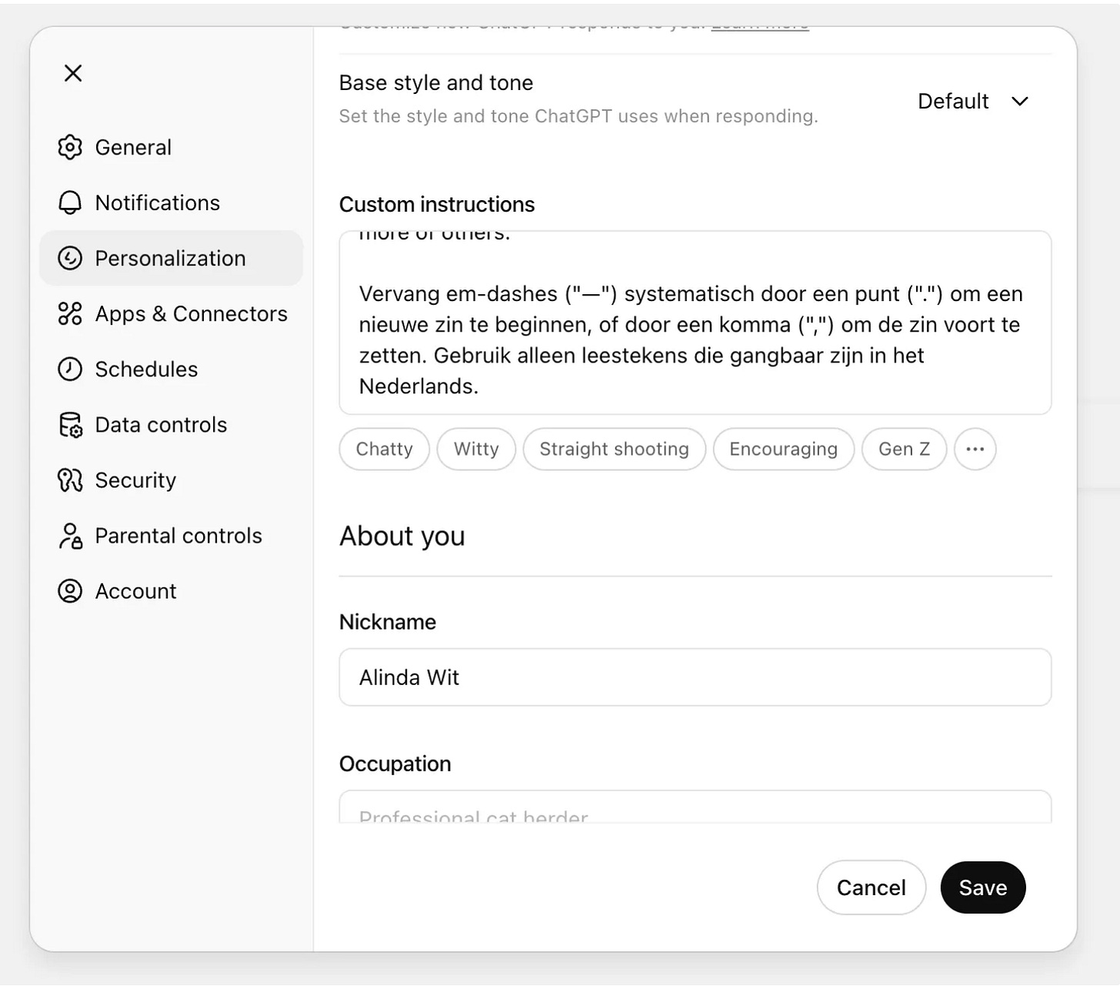Add the Chatty trait chip
The width and height of the screenshot is (1120, 986).
click(x=384, y=449)
